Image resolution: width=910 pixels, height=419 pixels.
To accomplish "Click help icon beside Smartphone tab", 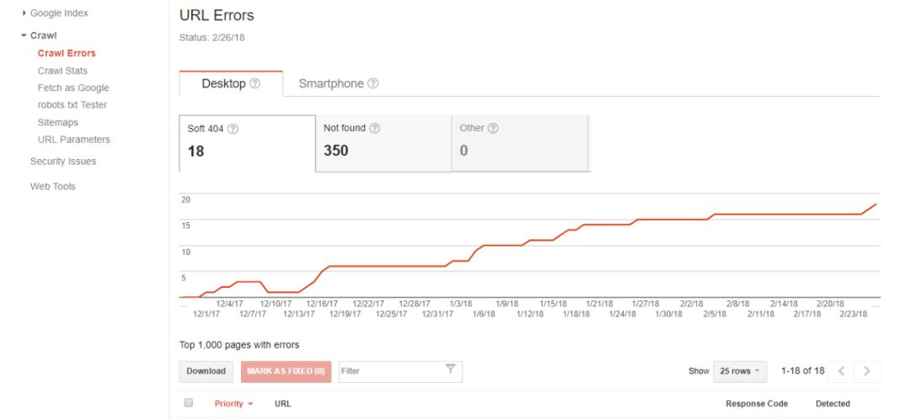I will (x=373, y=83).
